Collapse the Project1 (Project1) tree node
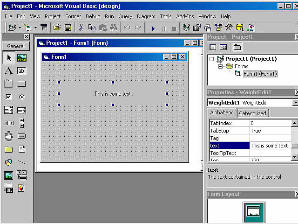The width and height of the screenshot is (298, 224). pos(211,59)
